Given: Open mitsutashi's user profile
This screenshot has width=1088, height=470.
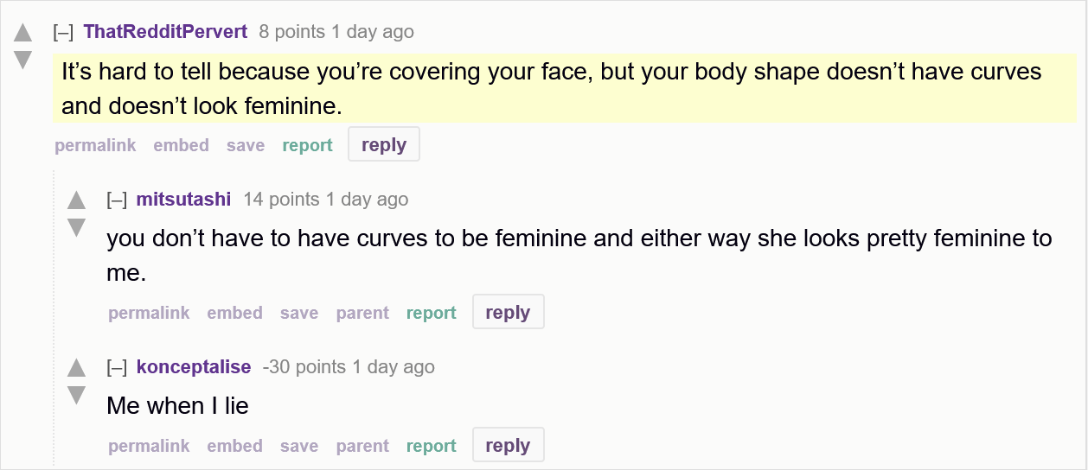Looking at the screenshot, I should tap(183, 200).
